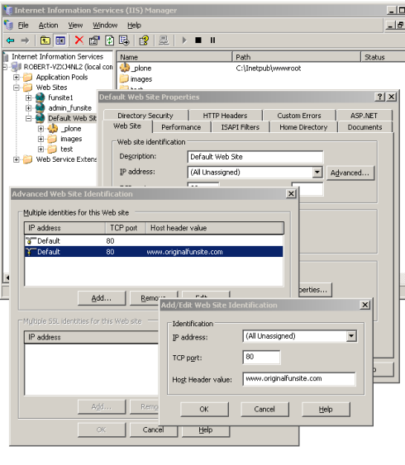Select the www.originalfunsite.com identity row

point(154,252)
